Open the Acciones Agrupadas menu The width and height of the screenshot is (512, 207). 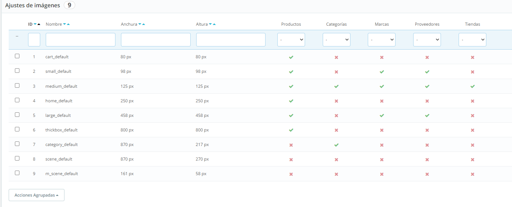[36, 195]
